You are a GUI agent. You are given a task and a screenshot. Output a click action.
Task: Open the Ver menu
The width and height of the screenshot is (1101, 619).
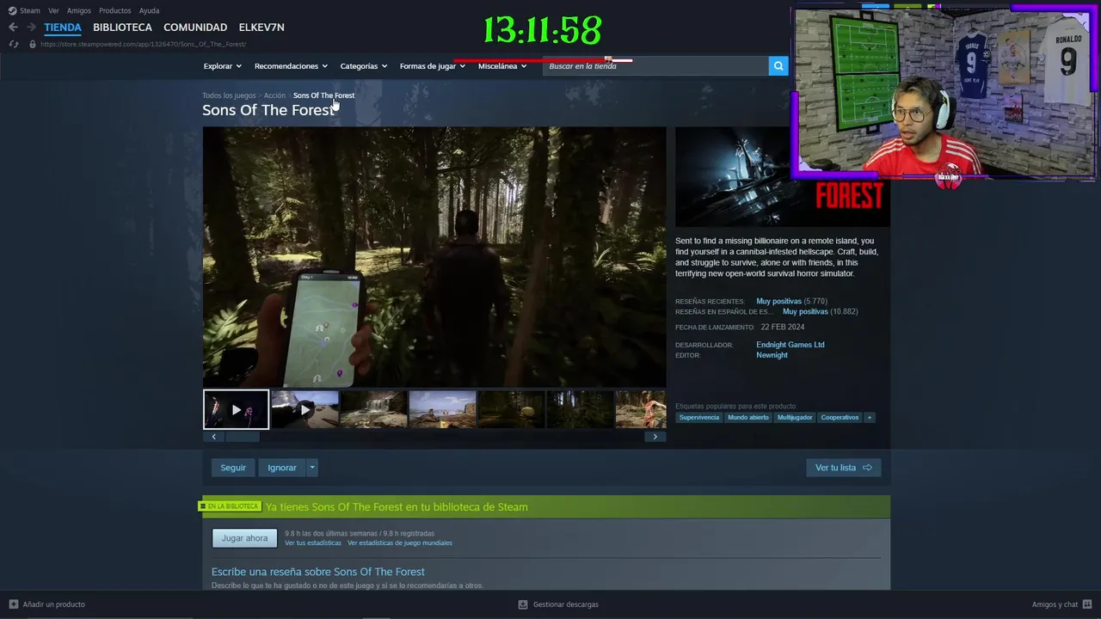[x=53, y=10]
